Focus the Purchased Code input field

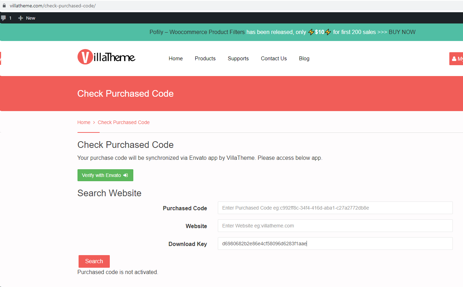pos(335,208)
